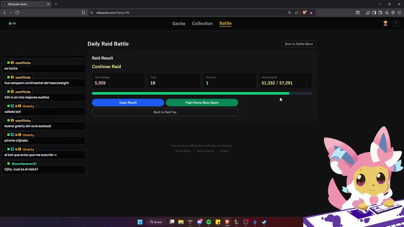Click the bookmark this page icon

(83, 13)
